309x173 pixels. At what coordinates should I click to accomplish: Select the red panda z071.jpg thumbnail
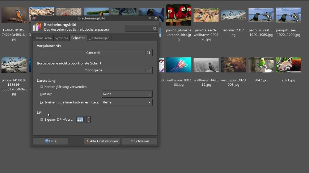point(288,65)
